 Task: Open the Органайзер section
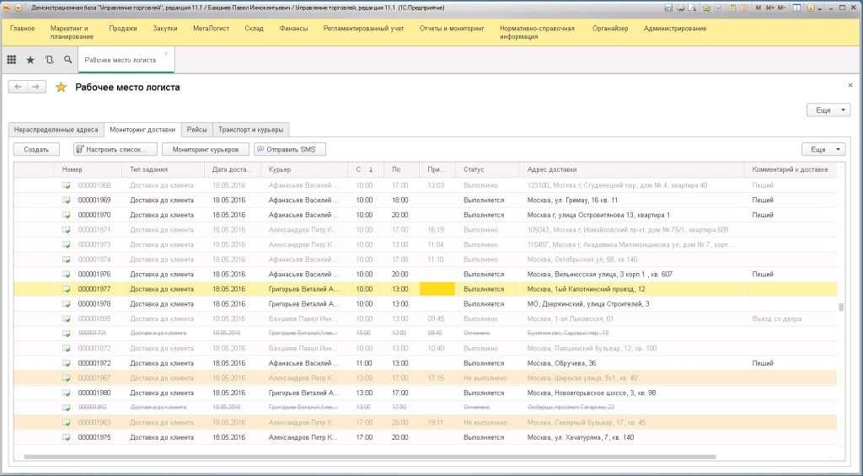coord(610,28)
